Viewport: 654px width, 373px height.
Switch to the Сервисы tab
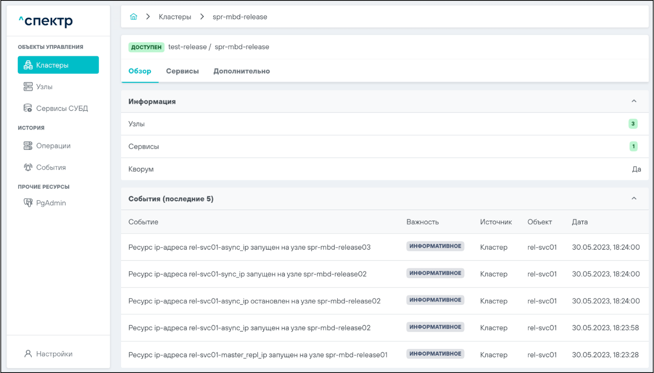(x=182, y=71)
